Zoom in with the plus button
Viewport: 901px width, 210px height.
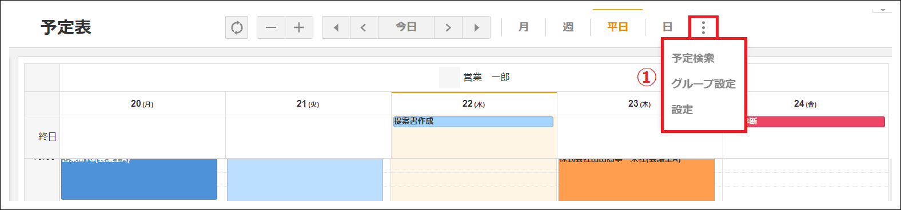(299, 27)
